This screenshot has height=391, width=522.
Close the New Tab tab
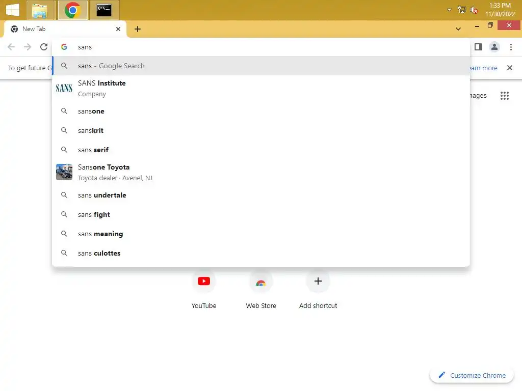tap(118, 29)
